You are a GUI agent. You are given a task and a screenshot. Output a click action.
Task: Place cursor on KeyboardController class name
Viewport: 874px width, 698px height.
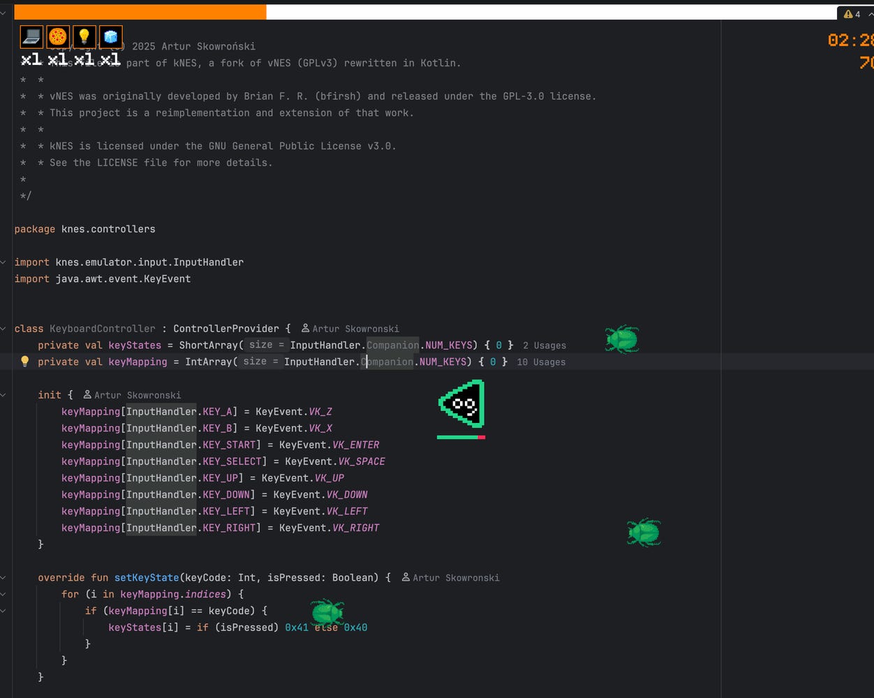click(x=103, y=329)
